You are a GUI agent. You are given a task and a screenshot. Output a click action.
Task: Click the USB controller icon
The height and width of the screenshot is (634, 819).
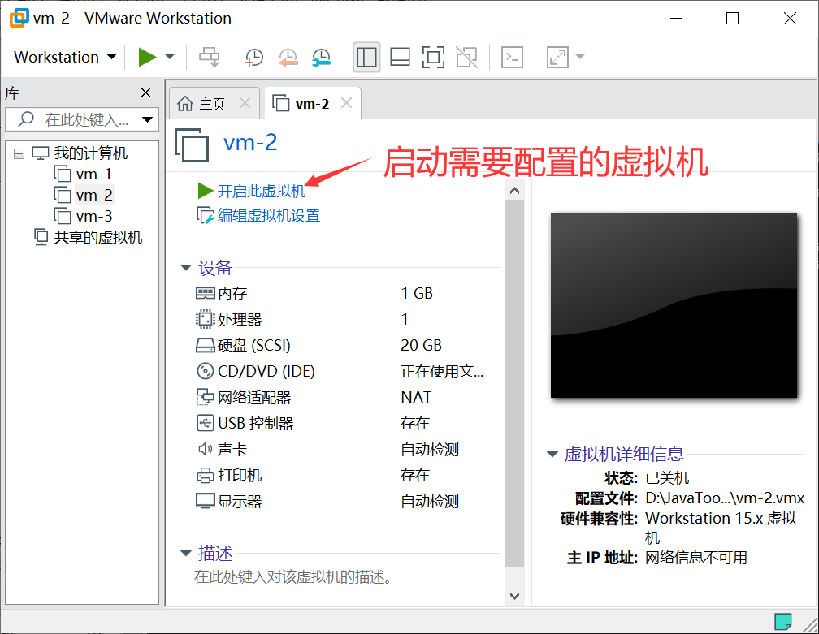pos(206,423)
